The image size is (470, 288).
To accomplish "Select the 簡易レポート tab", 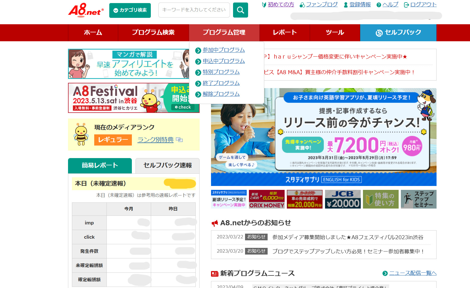I will [x=100, y=165].
